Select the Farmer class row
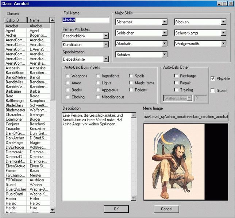235x218 pixels. coord(27,170)
